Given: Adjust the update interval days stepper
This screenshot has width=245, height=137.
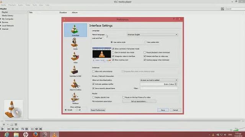Looking at the screenshot, I should (x=176, y=84).
